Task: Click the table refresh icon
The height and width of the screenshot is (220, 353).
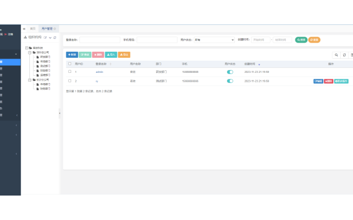Action: pyautogui.click(x=344, y=55)
